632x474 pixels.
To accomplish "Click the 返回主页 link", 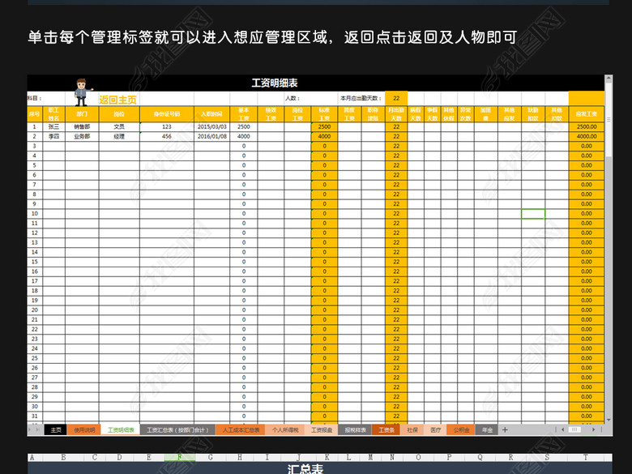I will pos(117,100).
